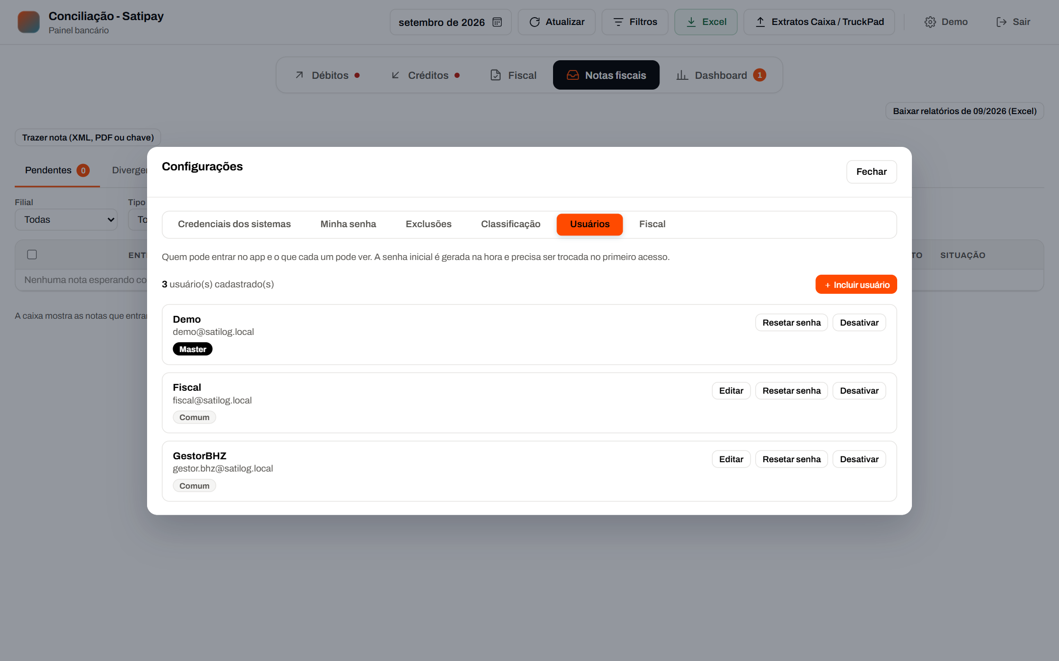Open the setembro de 2026 month picker
Image resolution: width=1059 pixels, height=661 pixels.
pos(450,22)
